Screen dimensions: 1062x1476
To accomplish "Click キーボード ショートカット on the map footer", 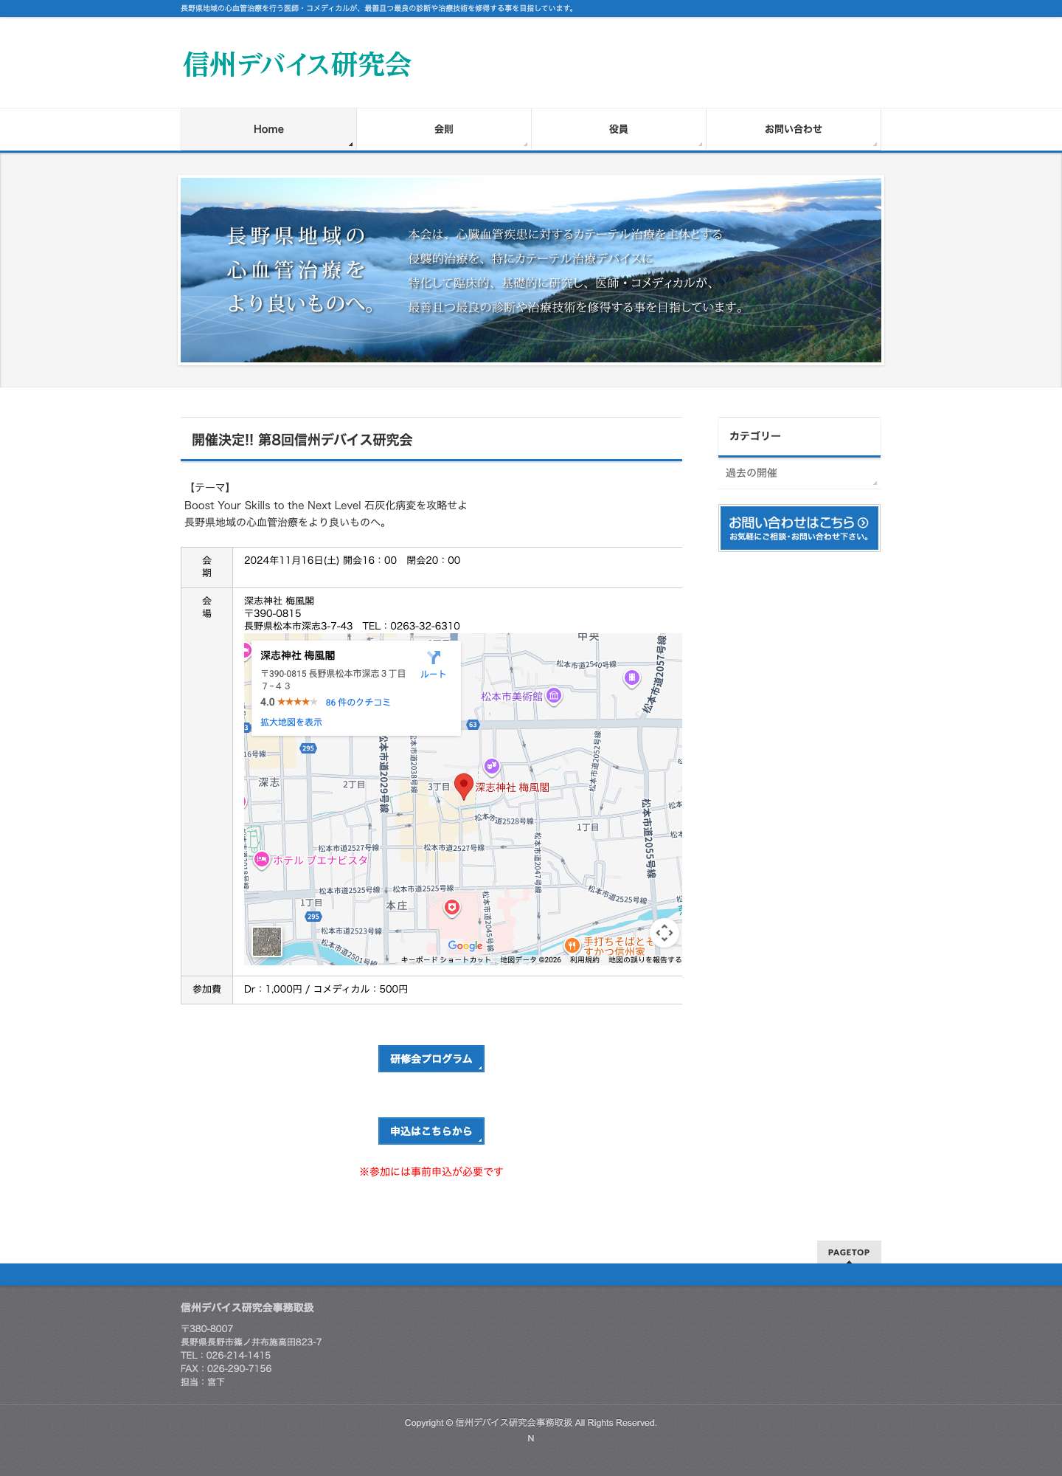I will [445, 960].
